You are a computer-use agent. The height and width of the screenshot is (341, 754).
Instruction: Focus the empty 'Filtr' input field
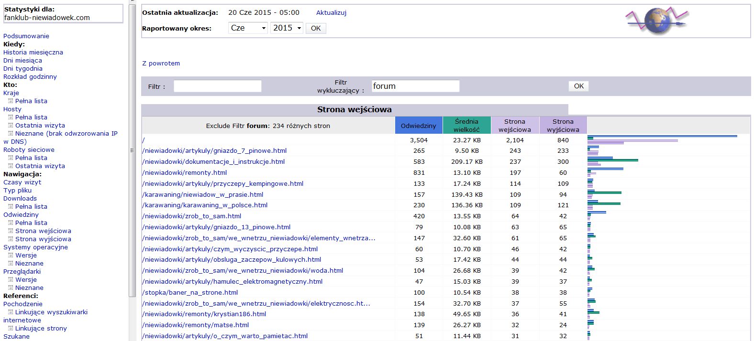coord(217,86)
